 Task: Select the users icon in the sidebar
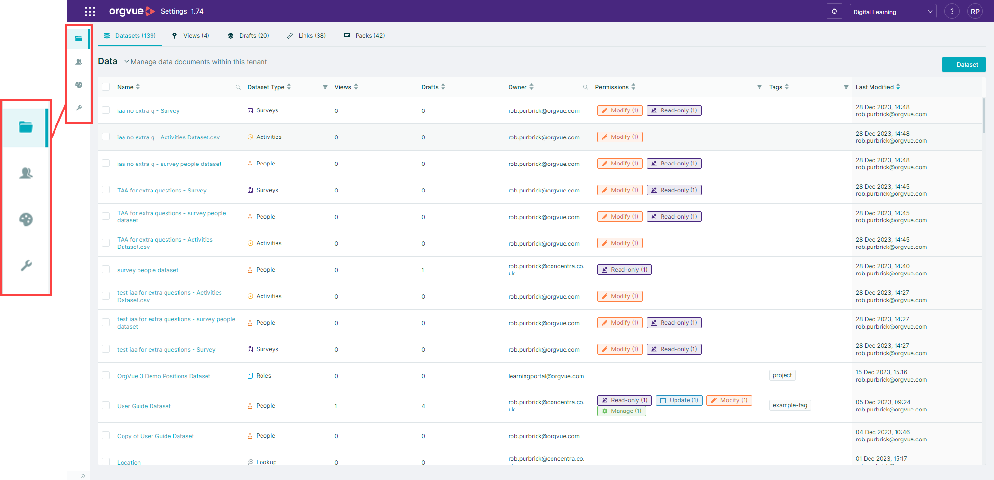79,62
